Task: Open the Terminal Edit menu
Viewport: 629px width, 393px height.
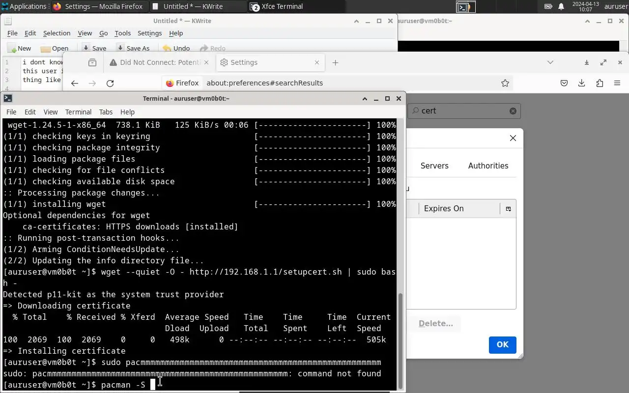Action: [30, 112]
